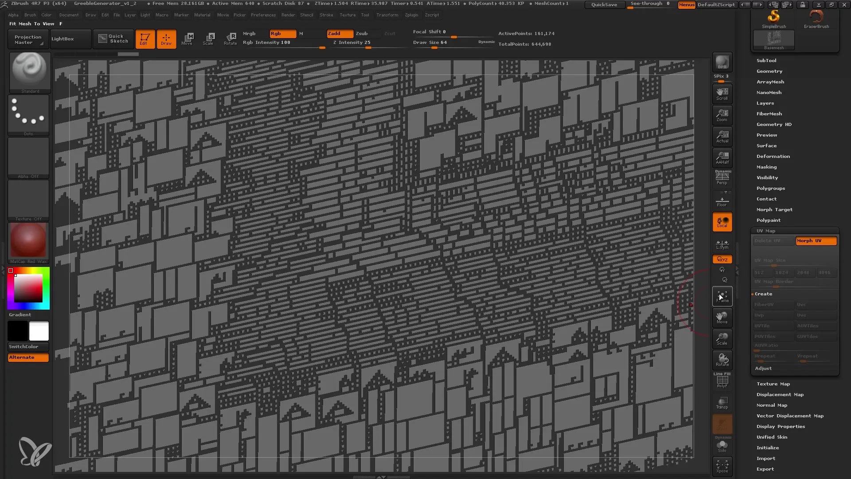Toggle the XYZ rotation mode
Image resolution: width=851 pixels, height=479 pixels.
722,259
